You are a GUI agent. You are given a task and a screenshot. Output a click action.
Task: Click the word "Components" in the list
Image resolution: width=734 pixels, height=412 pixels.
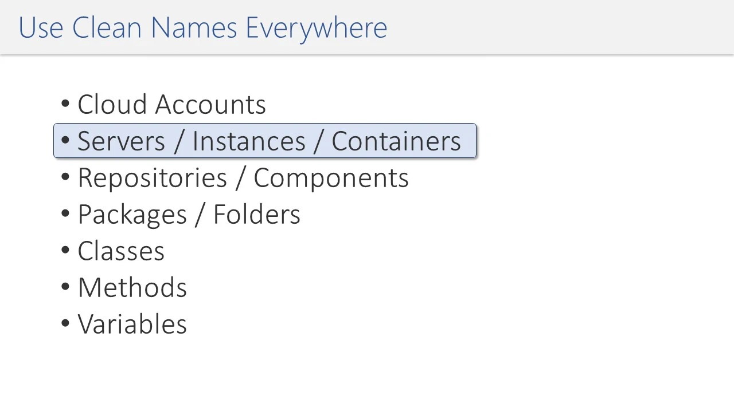(x=331, y=178)
